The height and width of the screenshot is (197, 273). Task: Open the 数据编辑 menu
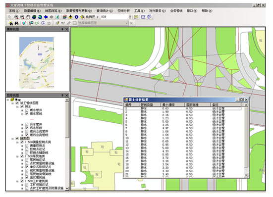[x=32, y=11]
